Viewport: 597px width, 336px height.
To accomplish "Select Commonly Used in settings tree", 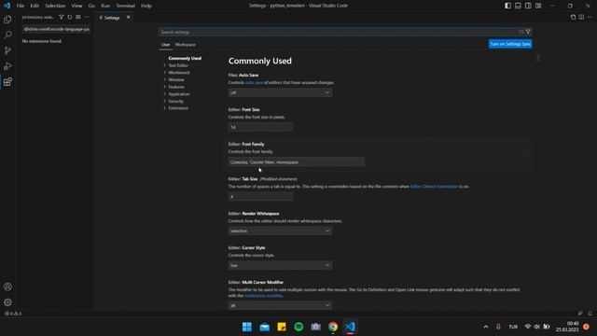I will [185, 58].
